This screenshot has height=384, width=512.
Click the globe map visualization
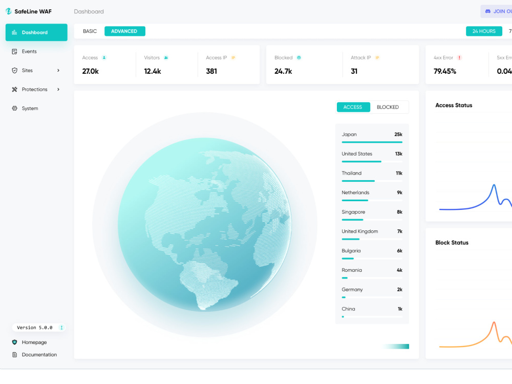[205, 225]
